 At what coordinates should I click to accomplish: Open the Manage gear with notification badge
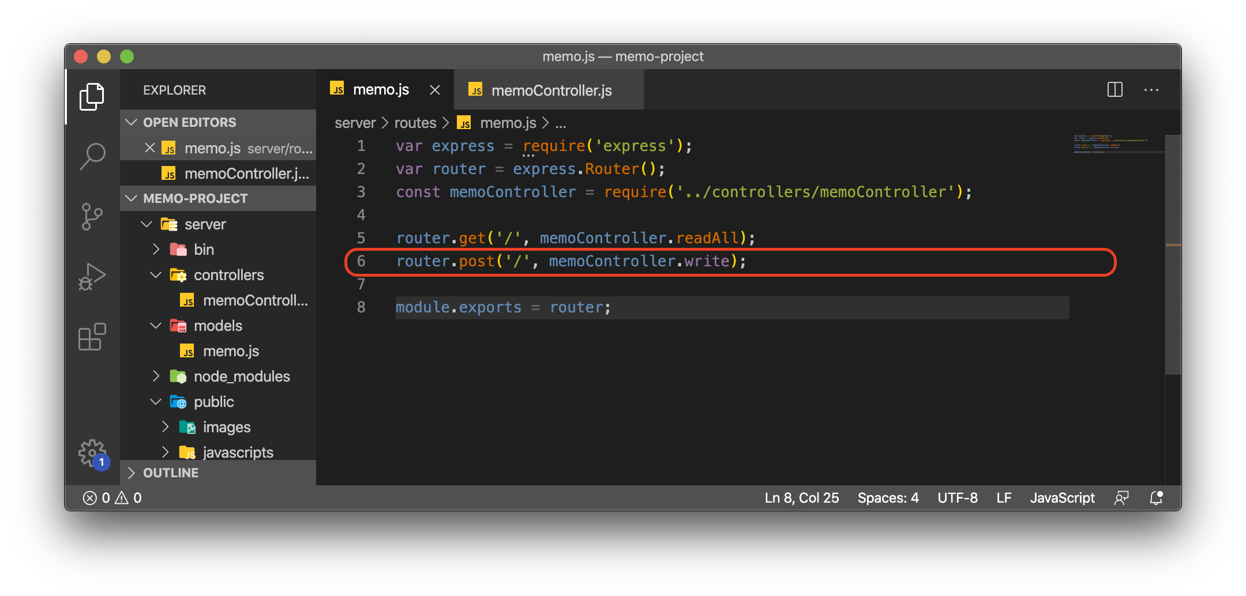click(x=92, y=454)
